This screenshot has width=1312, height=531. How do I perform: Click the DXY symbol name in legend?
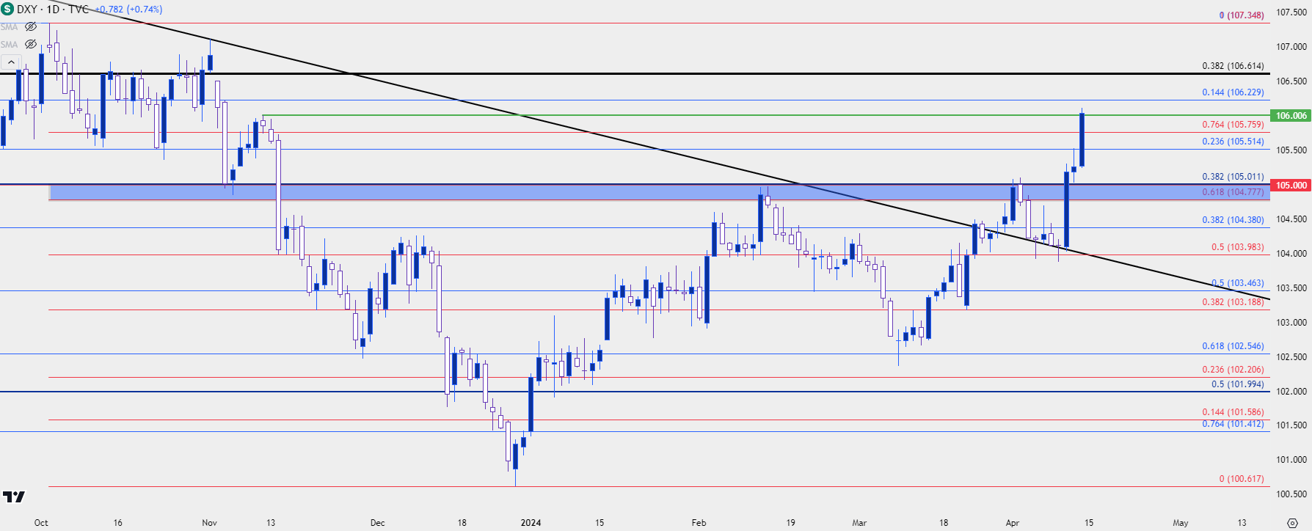point(27,10)
